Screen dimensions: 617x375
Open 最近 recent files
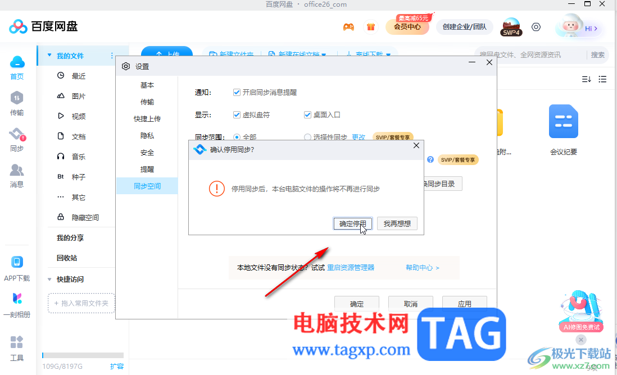click(x=78, y=76)
